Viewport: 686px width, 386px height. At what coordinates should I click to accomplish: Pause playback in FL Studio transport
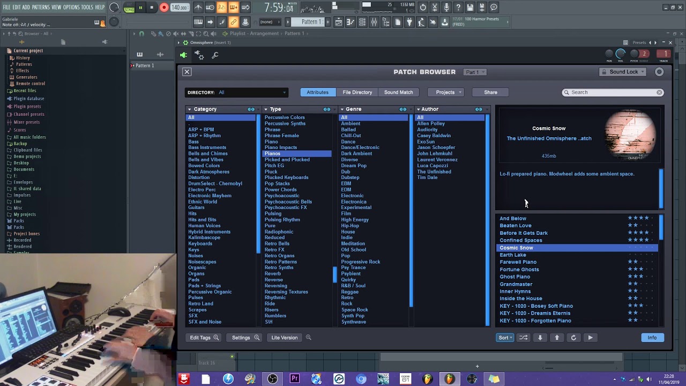tap(140, 8)
